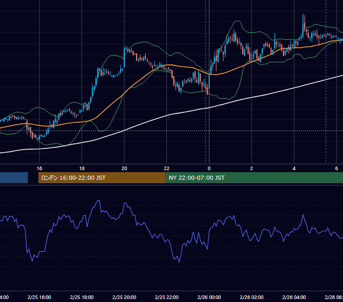Click the price chart axis label 18
Image resolution: width=343 pixels, height=302 pixels.
(x=82, y=169)
